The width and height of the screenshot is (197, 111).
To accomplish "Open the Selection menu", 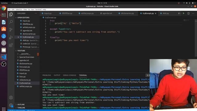I will 19,10.
